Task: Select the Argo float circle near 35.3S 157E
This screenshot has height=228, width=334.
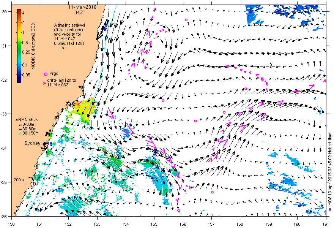Action: click(212, 192)
